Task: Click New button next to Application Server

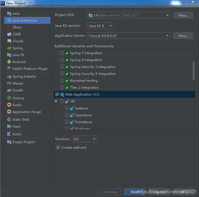Action: click(183, 36)
